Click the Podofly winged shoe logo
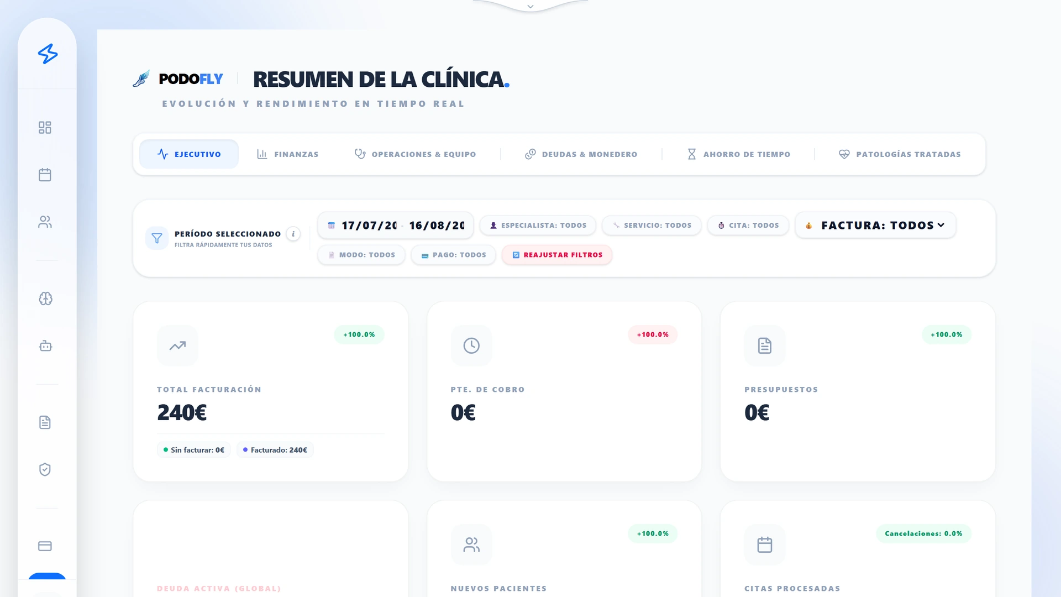Image resolution: width=1061 pixels, height=597 pixels. click(141, 78)
